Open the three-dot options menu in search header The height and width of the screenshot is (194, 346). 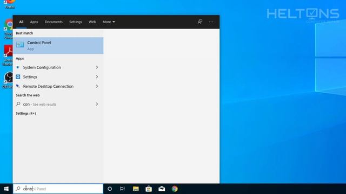211,22
